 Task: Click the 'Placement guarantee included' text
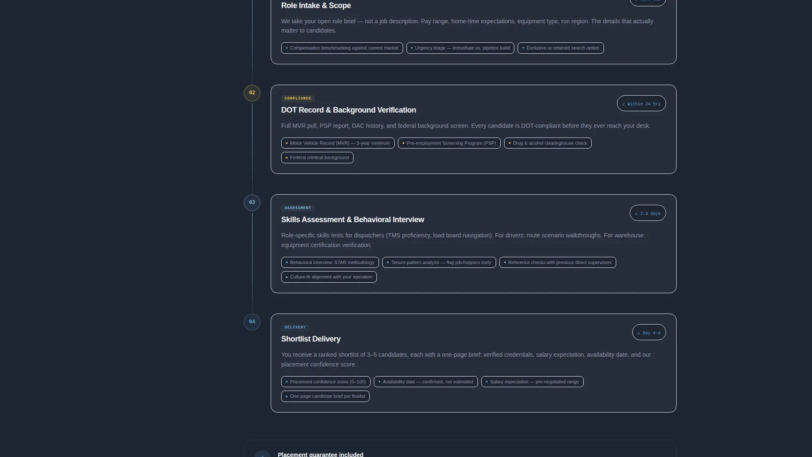click(320, 454)
